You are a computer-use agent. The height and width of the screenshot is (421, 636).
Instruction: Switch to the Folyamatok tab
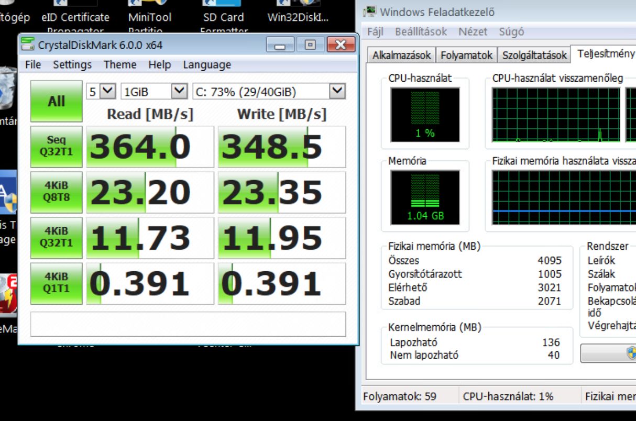[467, 55]
